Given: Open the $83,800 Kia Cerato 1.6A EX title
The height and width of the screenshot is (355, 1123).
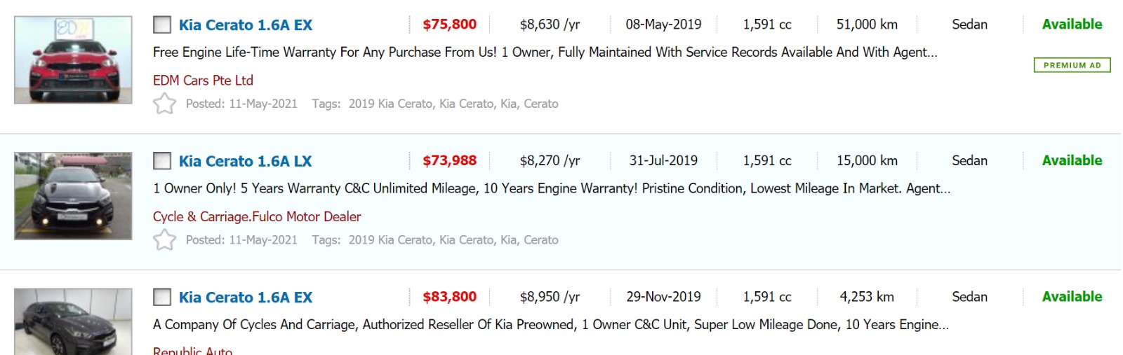Looking at the screenshot, I should (246, 298).
